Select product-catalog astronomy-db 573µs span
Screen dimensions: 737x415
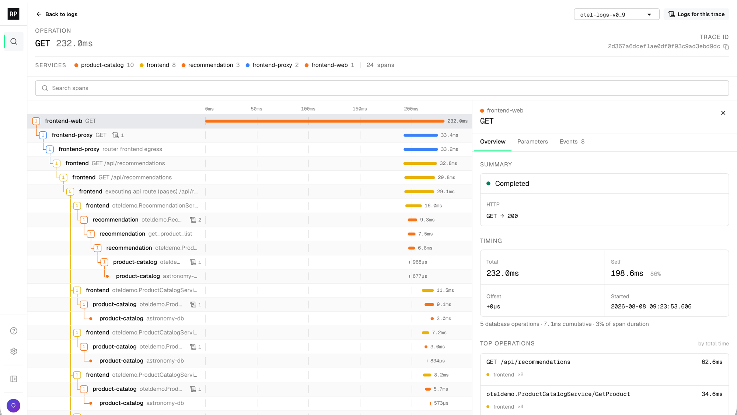tap(249, 403)
